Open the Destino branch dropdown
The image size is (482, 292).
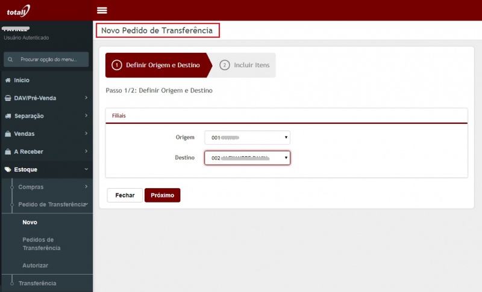pos(247,157)
